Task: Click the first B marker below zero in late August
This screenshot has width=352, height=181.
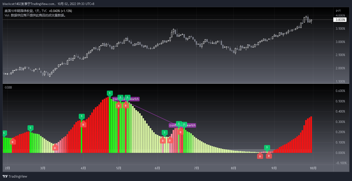Action: [x=260, y=156]
